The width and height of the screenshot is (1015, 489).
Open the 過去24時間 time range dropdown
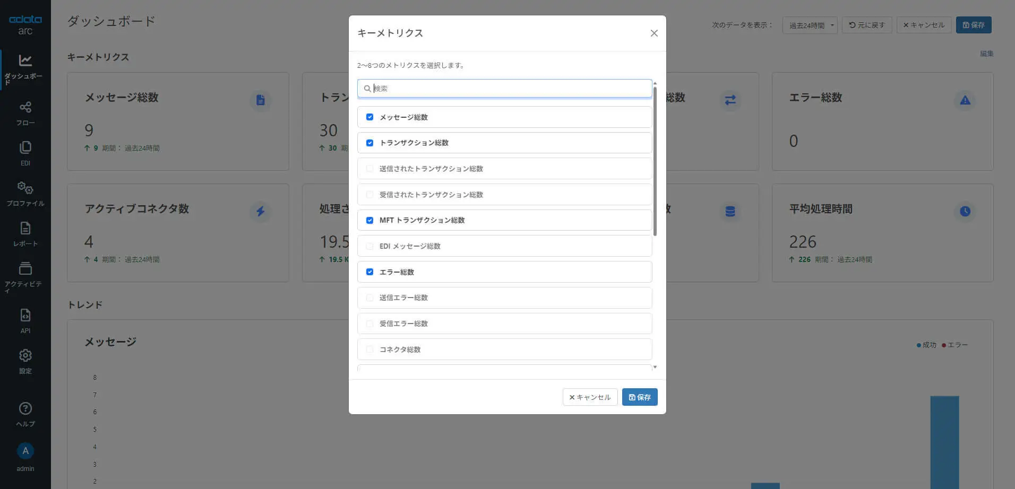click(810, 25)
